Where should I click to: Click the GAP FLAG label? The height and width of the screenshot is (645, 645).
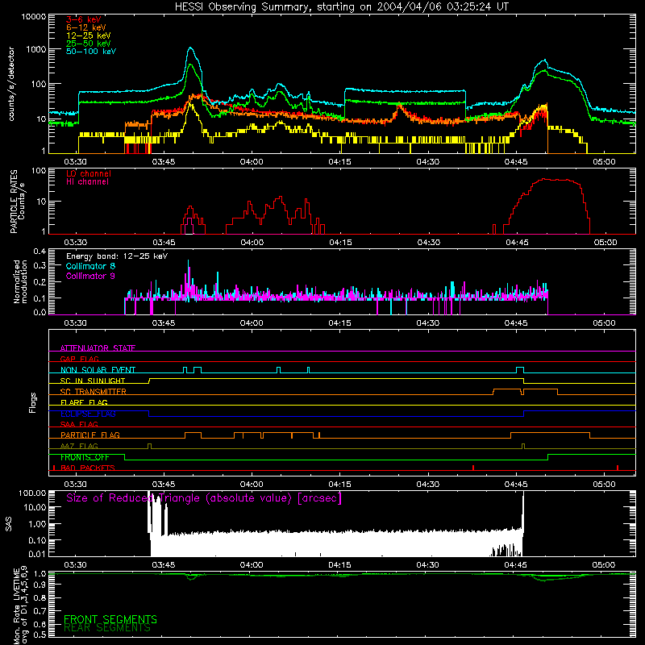point(79,359)
